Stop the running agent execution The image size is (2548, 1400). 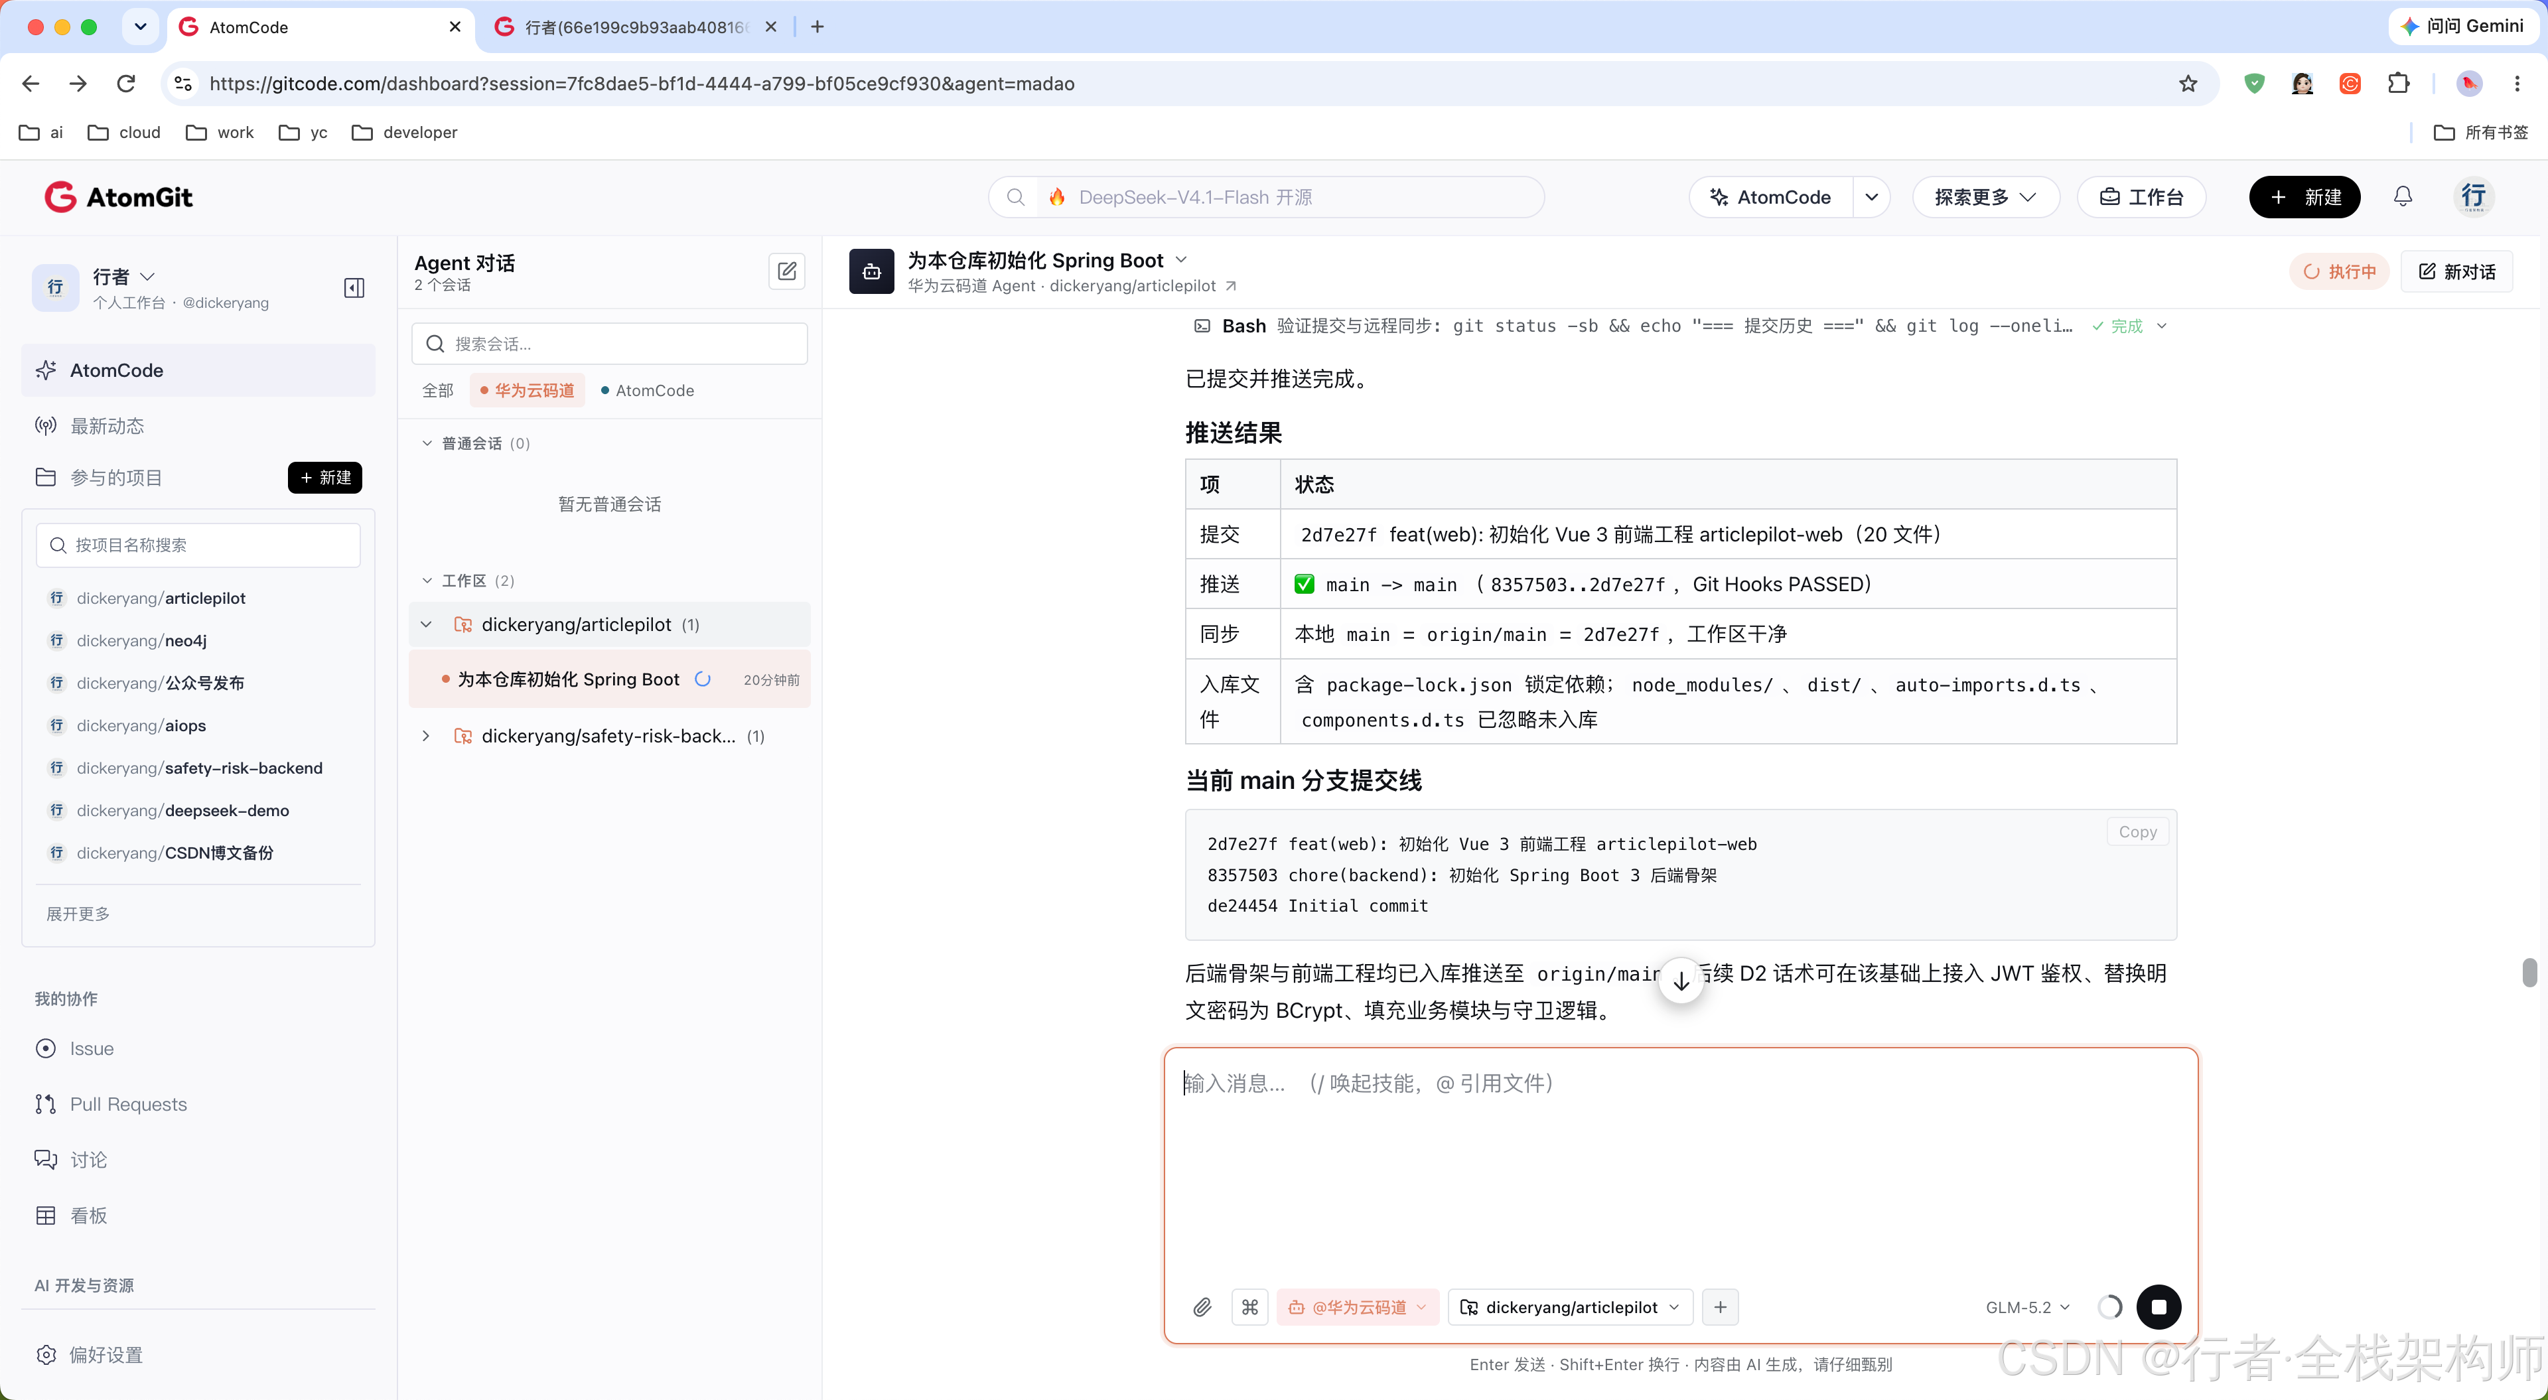tap(2159, 1307)
